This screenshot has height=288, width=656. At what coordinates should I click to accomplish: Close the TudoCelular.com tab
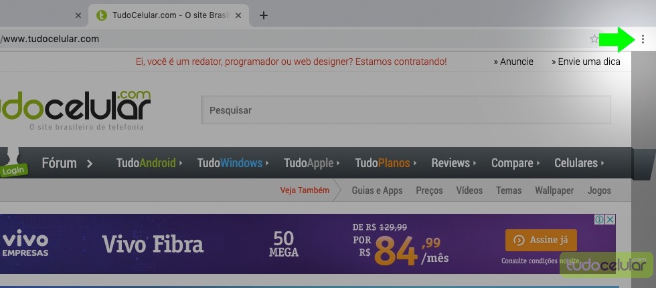coord(238,15)
